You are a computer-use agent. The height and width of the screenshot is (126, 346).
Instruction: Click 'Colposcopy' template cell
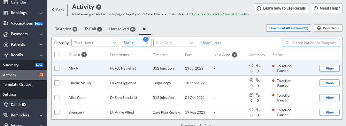162,83
